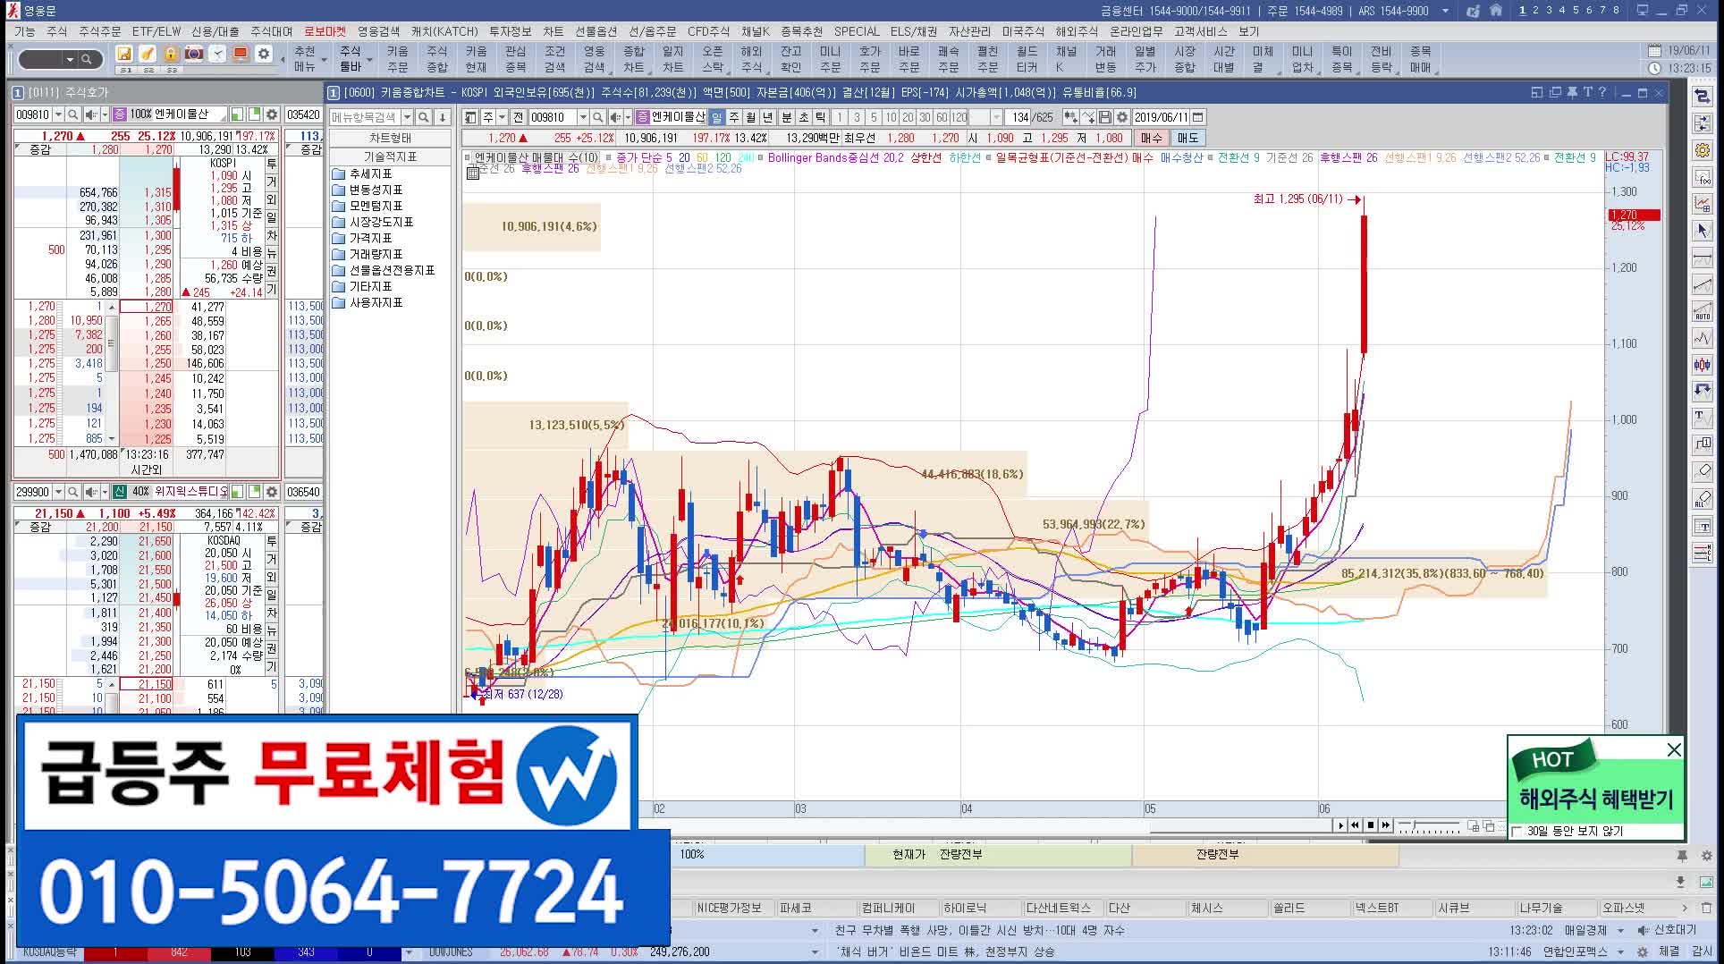Select the AUTO trendline tool

pyautogui.click(x=1703, y=311)
